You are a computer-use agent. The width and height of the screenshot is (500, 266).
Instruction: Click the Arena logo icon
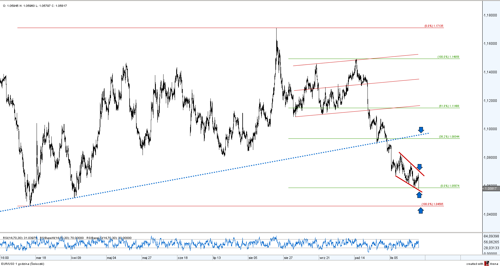487,263
